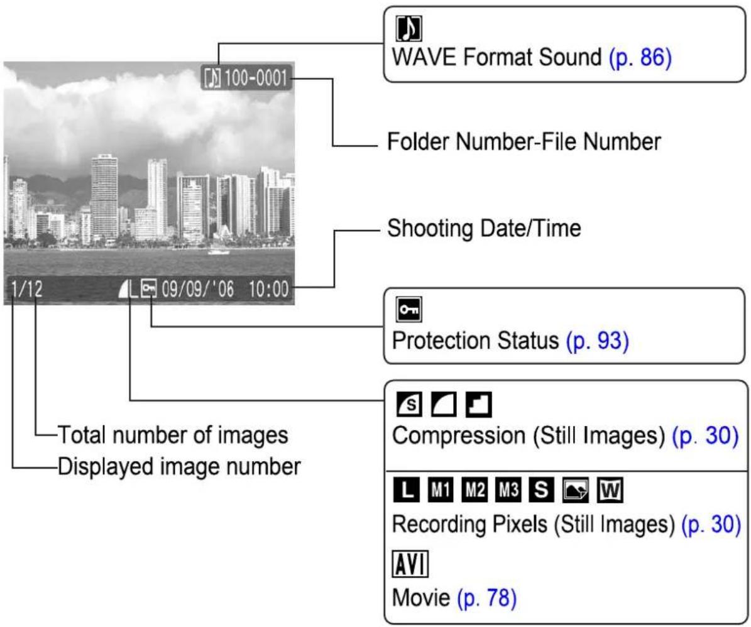
Task: Open the page 30 link for Compression
Action: (x=705, y=436)
